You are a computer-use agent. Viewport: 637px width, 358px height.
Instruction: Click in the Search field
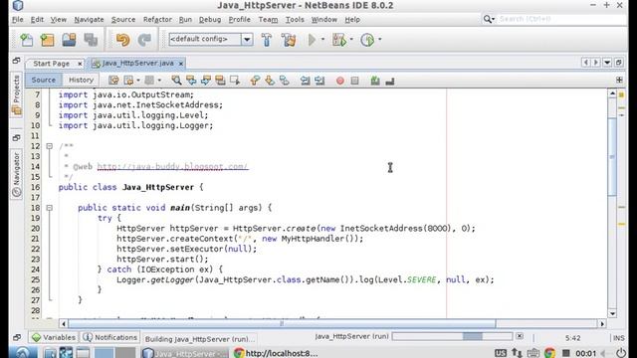[x=561, y=19]
